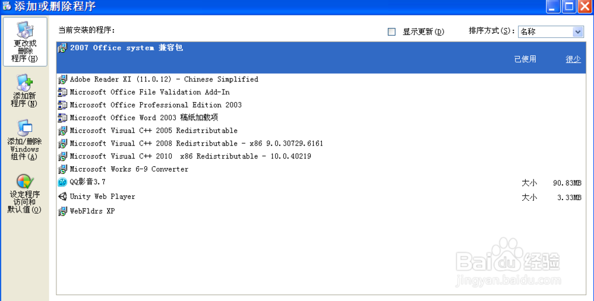The height and width of the screenshot is (301, 594).
Task: Open the 添加新程序 sidebar panel
Action: click(25, 91)
